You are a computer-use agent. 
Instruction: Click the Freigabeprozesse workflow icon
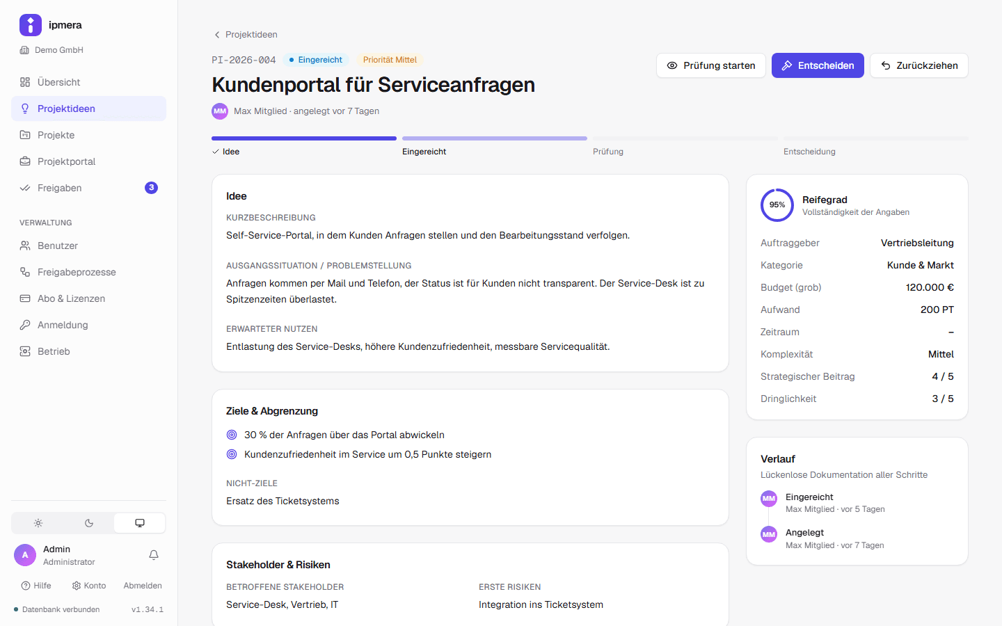(x=25, y=272)
